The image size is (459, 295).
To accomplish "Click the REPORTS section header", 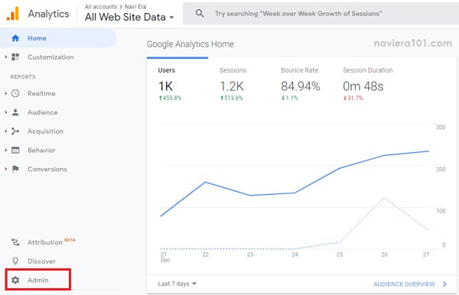I will 23,77.
